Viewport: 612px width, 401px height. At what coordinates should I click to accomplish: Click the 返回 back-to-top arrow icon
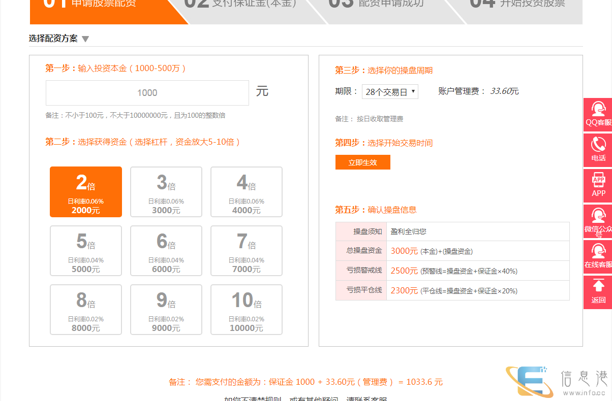pyautogui.click(x=598, y=287)
